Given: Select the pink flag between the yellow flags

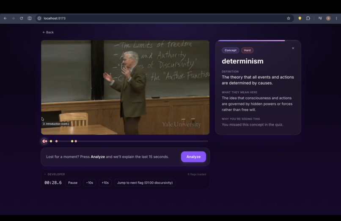Looking at the screenshot, I should tap(57, 141).
